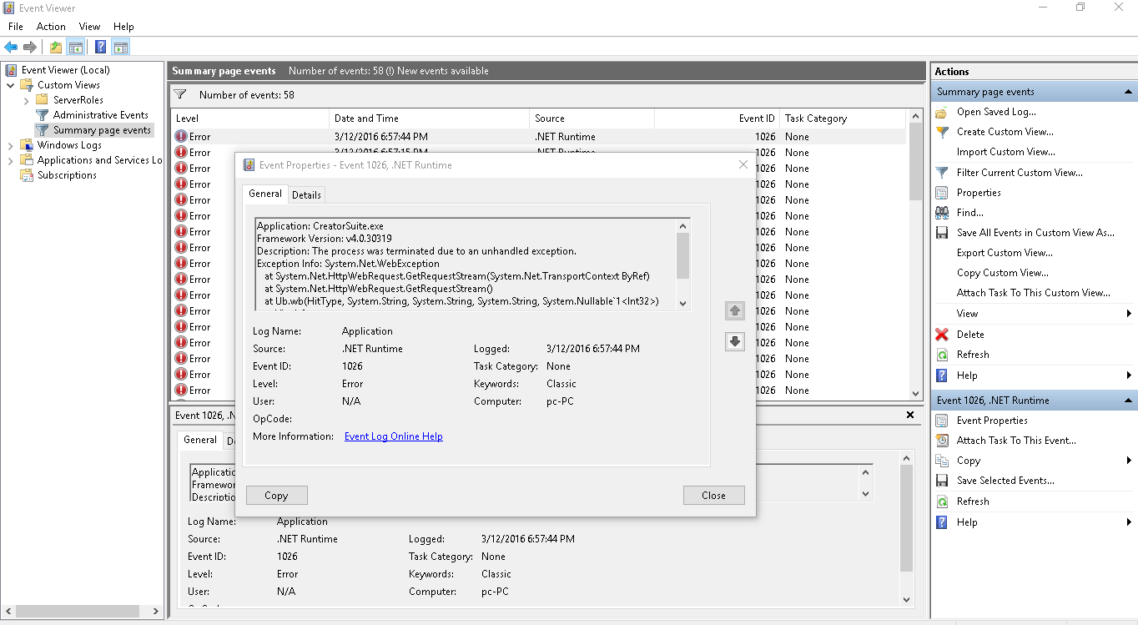Show the next event with the dialog down arrow

[x=735, y=341]
